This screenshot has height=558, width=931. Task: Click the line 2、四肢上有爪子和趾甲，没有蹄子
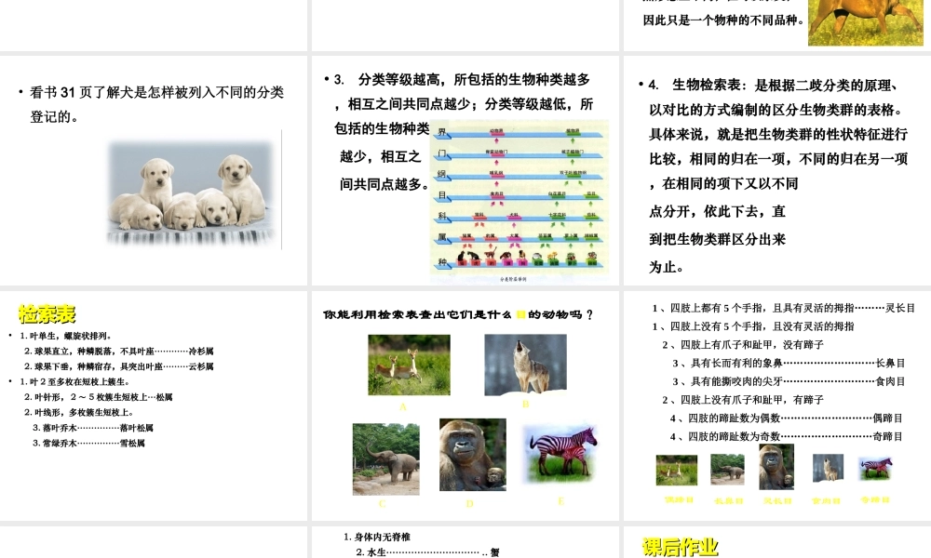743,344
